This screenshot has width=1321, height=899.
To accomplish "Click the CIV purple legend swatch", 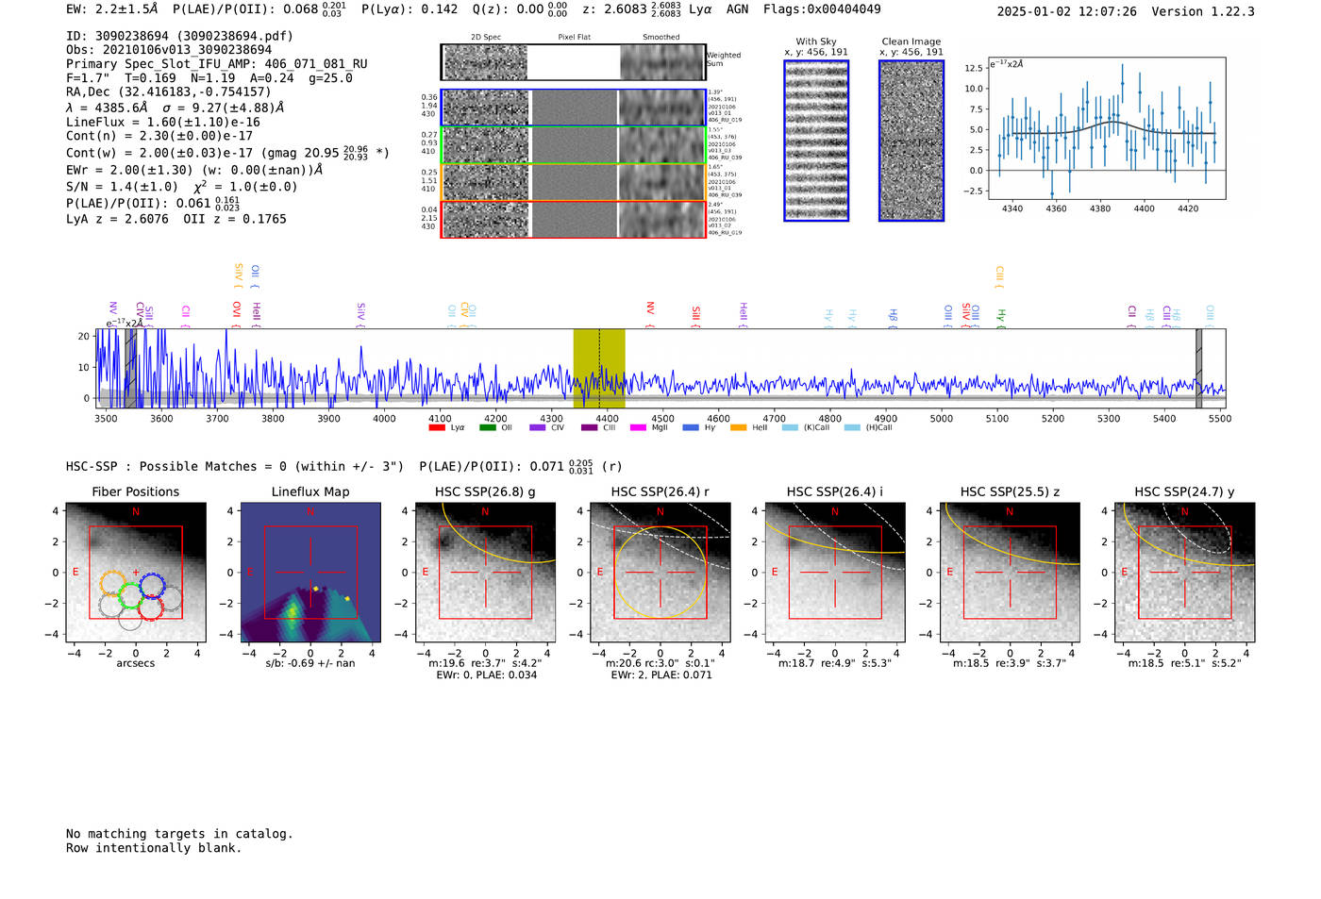I will click(538, 427).
